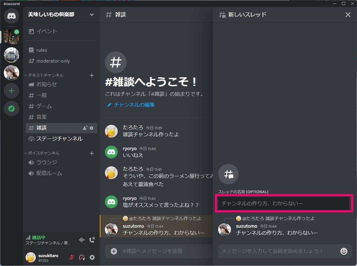357x266 pixels.
Task: Collapse the テキストチャンネル category
Action: pyautogui.click(x=44, y=75)
